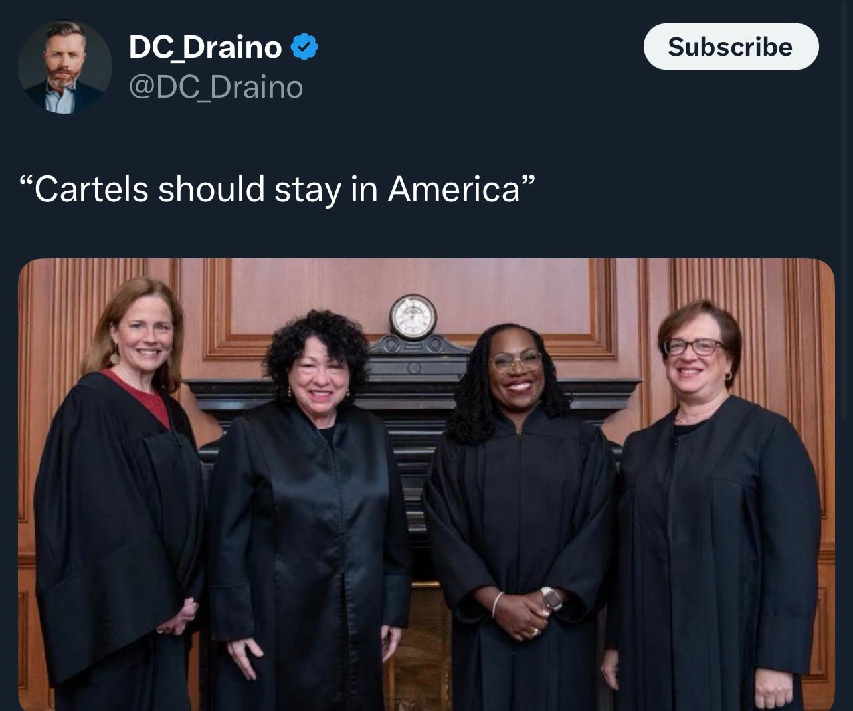Screen dimensions: 853x711
Task: Click the word "America" in the tweet
Action: click(454, 189)
